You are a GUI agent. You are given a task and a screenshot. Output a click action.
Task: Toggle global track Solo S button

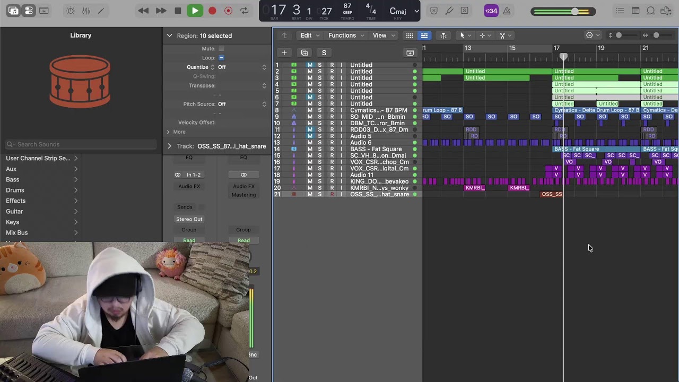(x=324, y=53)
